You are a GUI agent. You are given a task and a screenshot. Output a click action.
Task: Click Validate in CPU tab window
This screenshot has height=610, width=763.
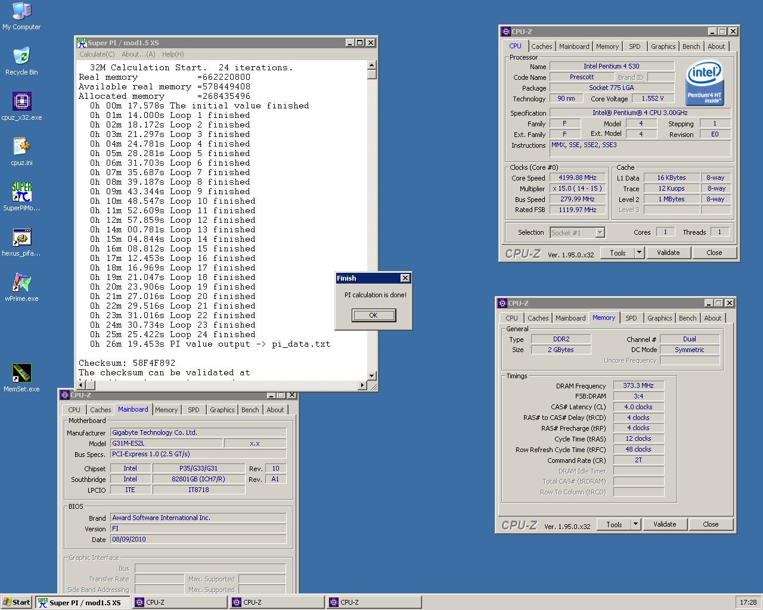668,253
